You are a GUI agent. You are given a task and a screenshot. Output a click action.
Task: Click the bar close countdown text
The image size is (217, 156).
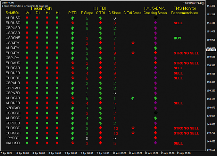coord(25,6)
